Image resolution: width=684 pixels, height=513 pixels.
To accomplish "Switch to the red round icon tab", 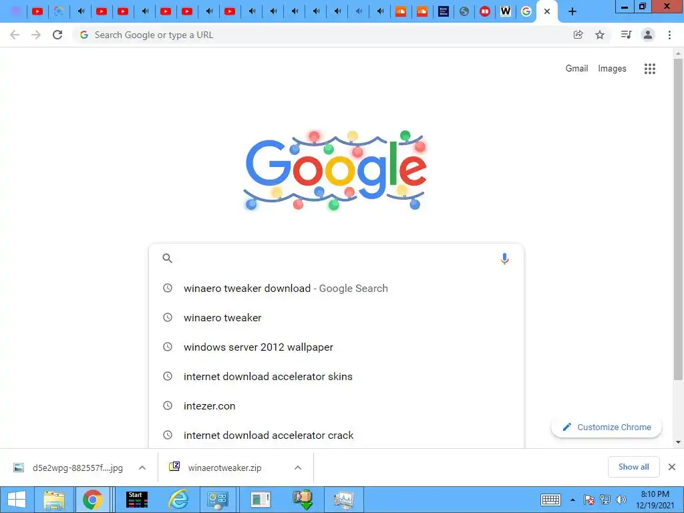I will [x=485, y=11].
